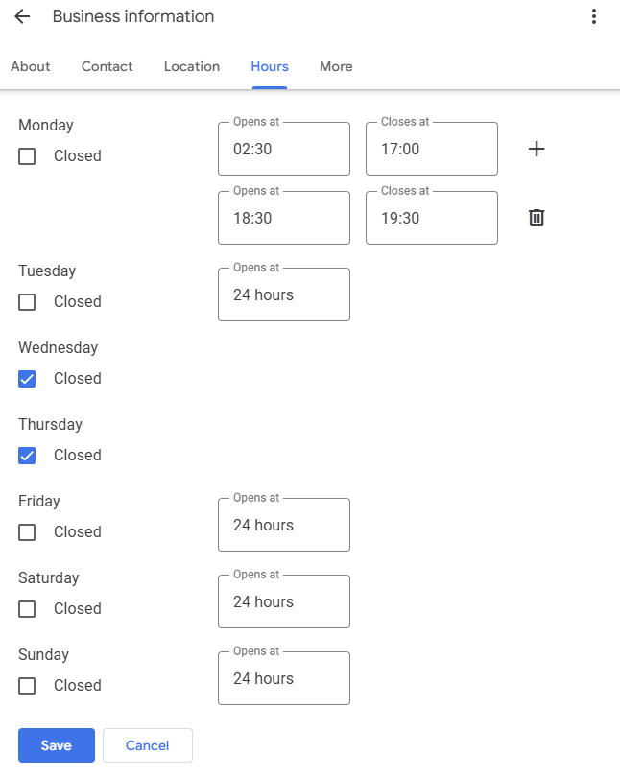Go back using the arrow icon
This screenshot has width=620, height=777.
coord(22,17)
